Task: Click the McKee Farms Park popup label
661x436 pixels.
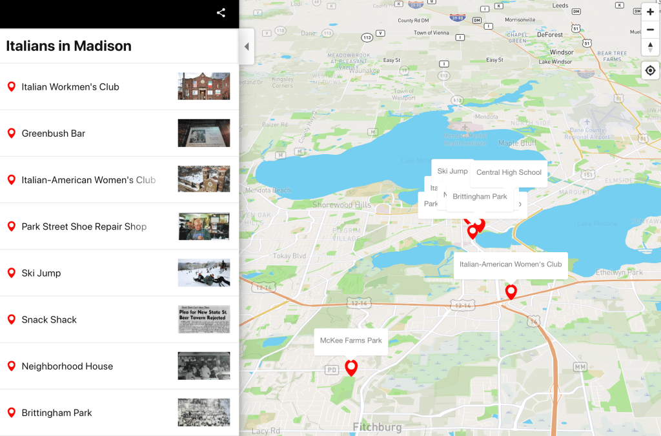Action: [351, 341]
